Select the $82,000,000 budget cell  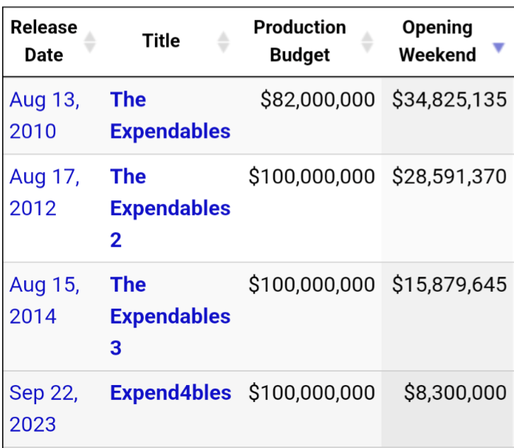317,100
